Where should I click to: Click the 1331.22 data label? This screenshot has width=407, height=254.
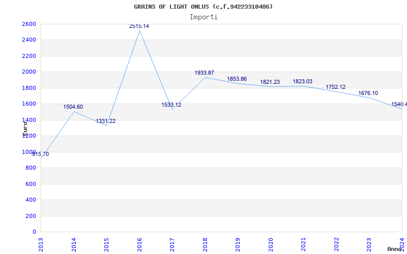(x=105, y=121)
